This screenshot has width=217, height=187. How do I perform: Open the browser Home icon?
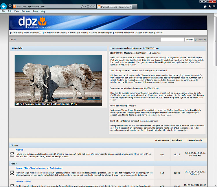pyautogui.click(x=205, y=6)
